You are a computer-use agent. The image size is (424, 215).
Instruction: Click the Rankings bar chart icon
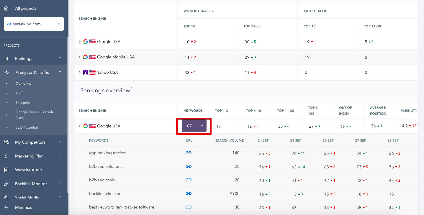tap(6, 58)
